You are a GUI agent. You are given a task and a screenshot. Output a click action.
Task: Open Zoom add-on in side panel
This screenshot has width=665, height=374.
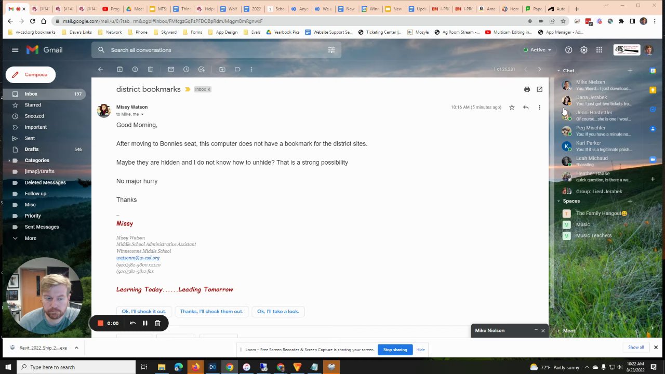click(x=653, y=159)
